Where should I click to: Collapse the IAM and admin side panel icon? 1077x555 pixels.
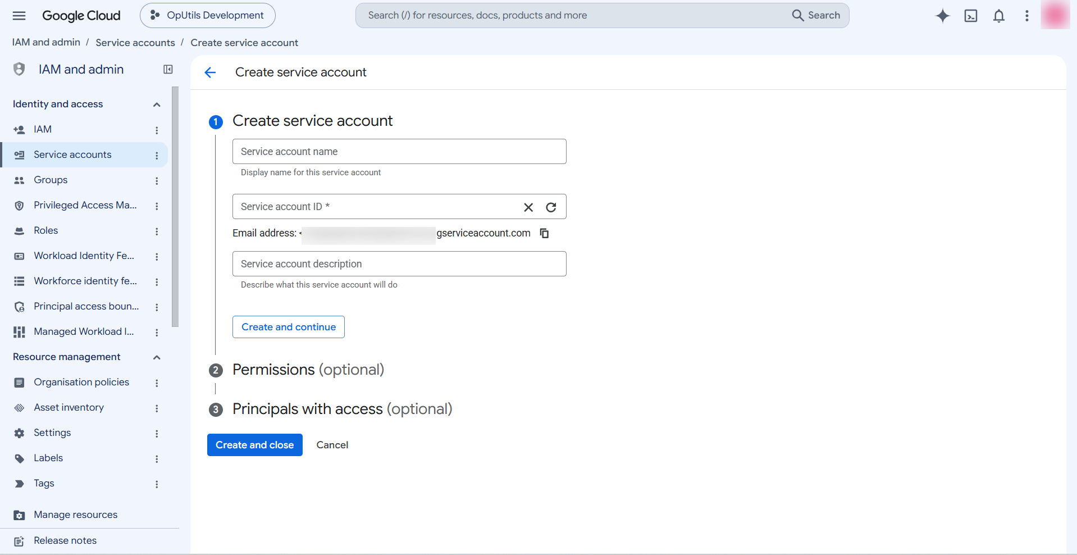(168, 69)
